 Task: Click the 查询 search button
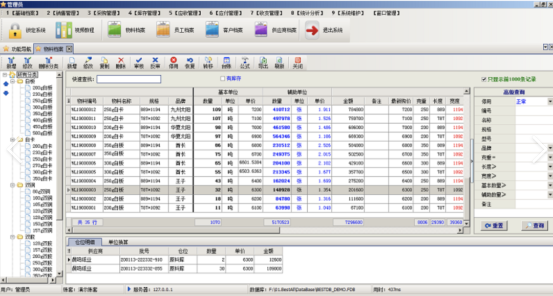click(535, 225)
